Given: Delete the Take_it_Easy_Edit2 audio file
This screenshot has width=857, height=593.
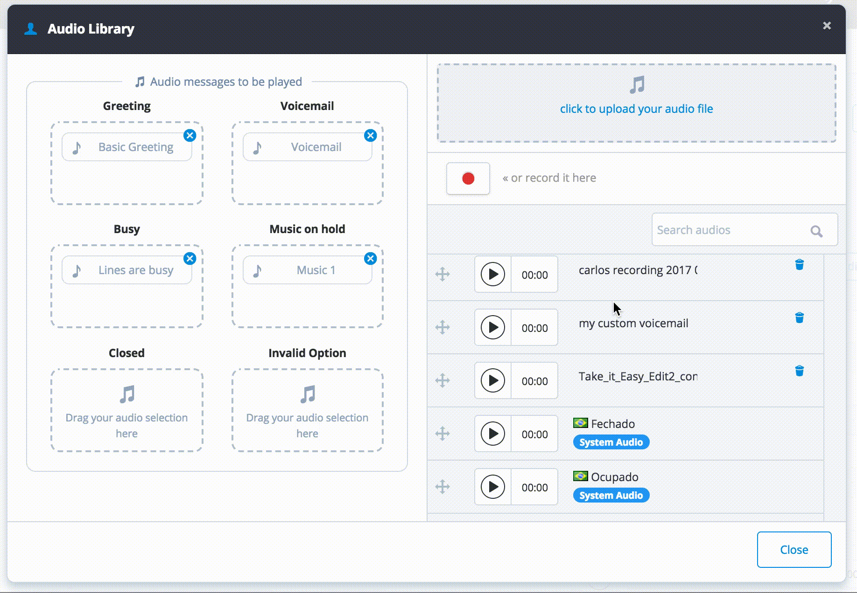Looking at the screenshot, I should [x=799, y=371].
